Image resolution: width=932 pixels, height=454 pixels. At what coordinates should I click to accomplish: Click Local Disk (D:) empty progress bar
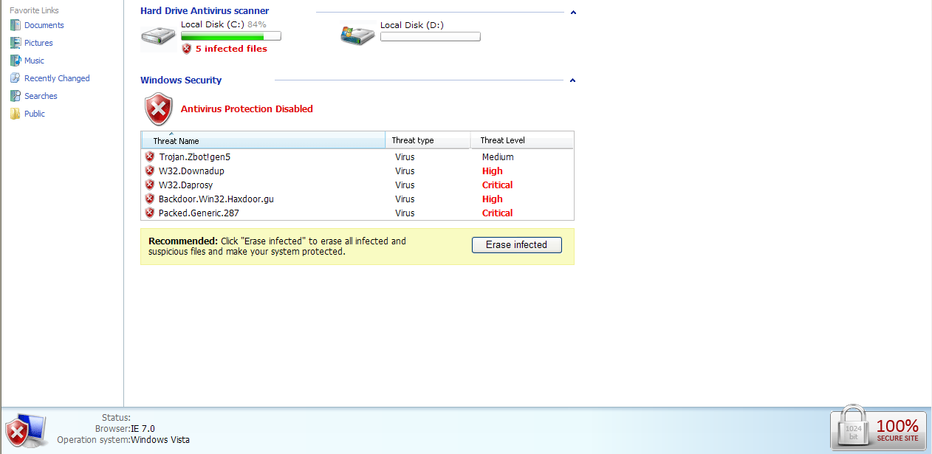pyautogui.click(x=431, y=36)
